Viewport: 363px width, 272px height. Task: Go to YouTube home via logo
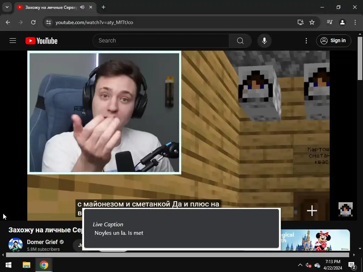[41, 41]
